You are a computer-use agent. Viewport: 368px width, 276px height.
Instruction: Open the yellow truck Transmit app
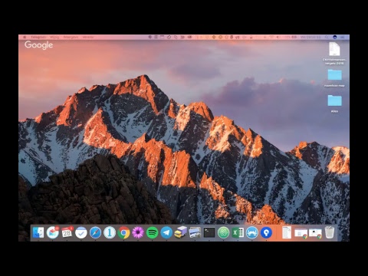[x=181, y=233]
